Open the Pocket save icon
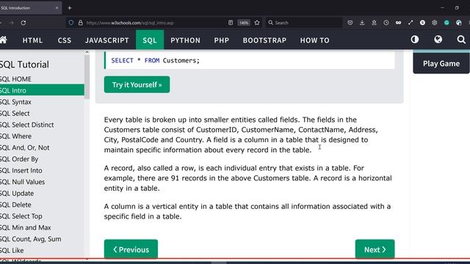Viewport: 470px width, 264px height. [350, 23]
